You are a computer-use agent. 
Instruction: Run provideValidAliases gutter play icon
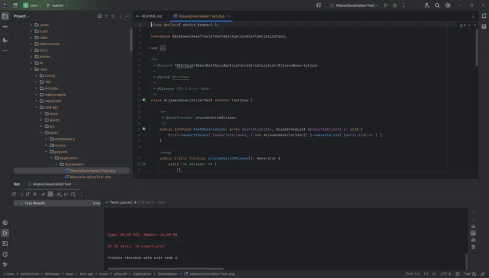144,164
